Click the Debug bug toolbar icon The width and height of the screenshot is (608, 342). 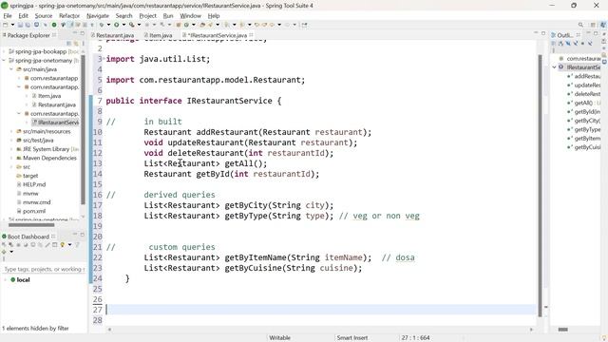[102, 25]
